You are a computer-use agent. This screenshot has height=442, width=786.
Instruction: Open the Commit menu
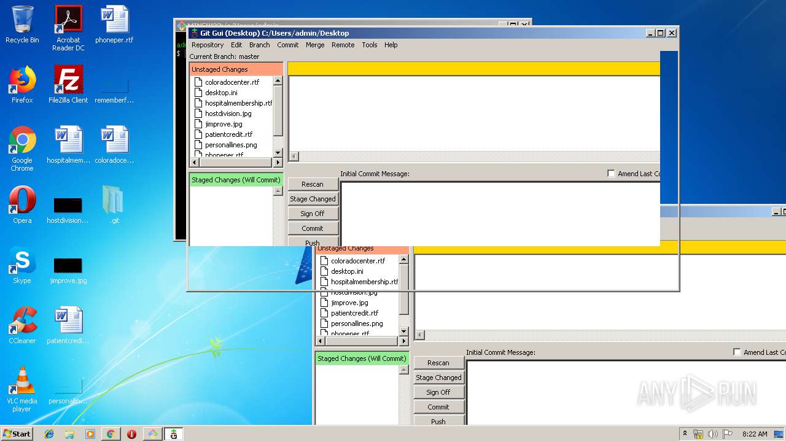(287, 45)
